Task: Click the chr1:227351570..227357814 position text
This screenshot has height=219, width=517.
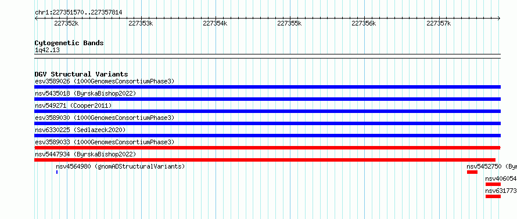Action: pyautogui.click(x=78, y=13)
